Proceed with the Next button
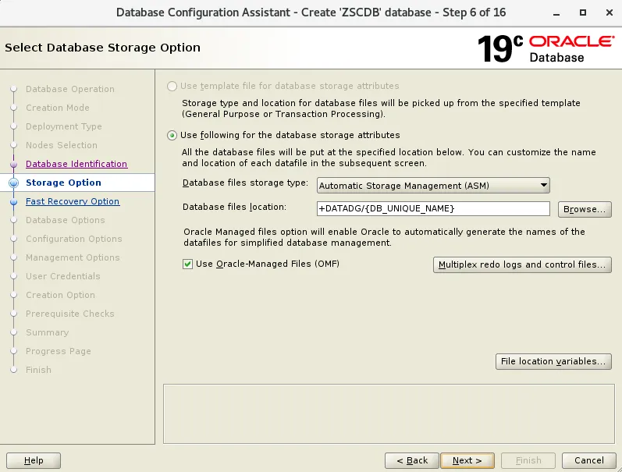The height and width of the screenshot is (472, 622). (x=467, y=460)
